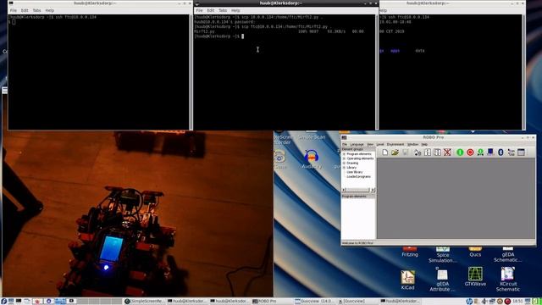Open Tabs menu in the middle terminal window
Screen dimensions: 542x305
[223, 10]
